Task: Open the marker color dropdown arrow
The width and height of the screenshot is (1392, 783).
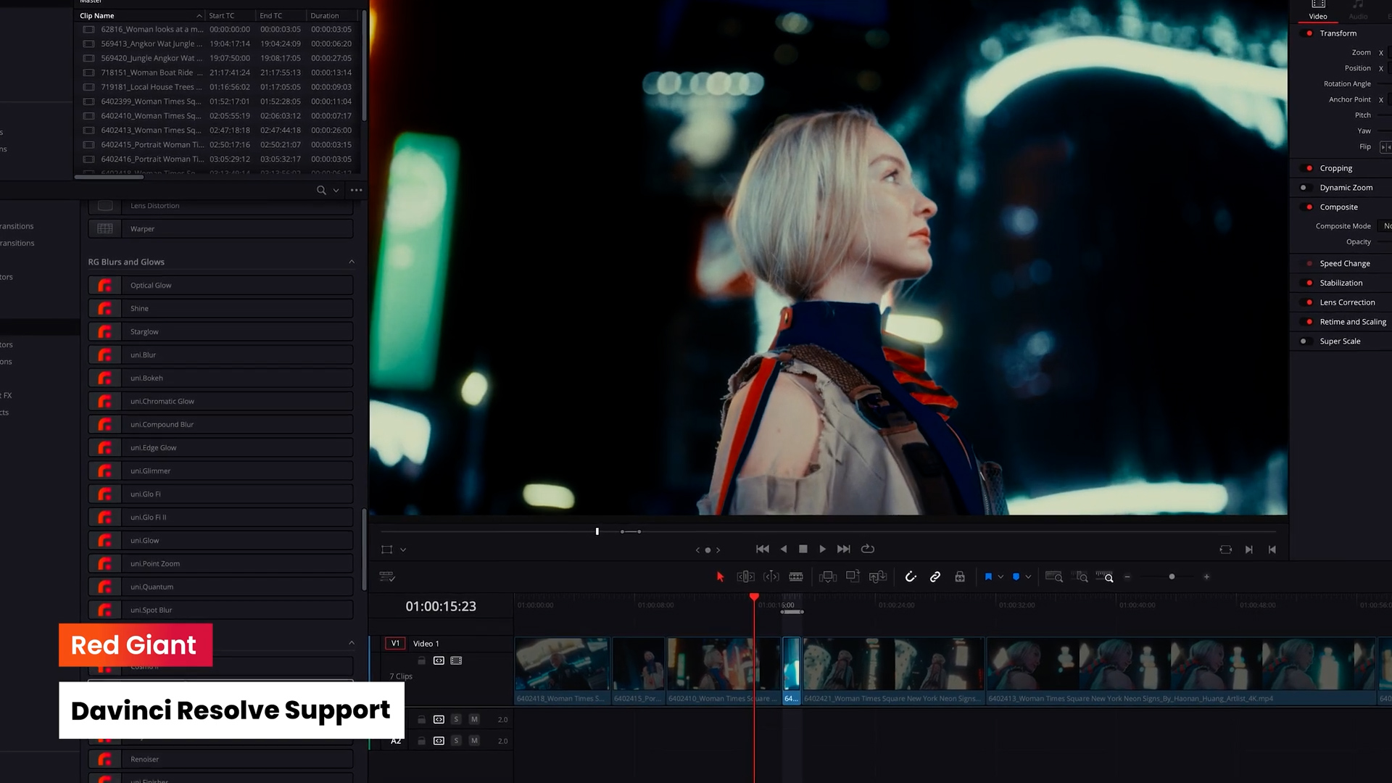Action: tap(1028, 577)
